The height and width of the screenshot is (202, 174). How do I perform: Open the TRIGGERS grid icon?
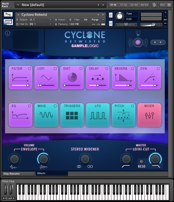click(x=72, y=115)
